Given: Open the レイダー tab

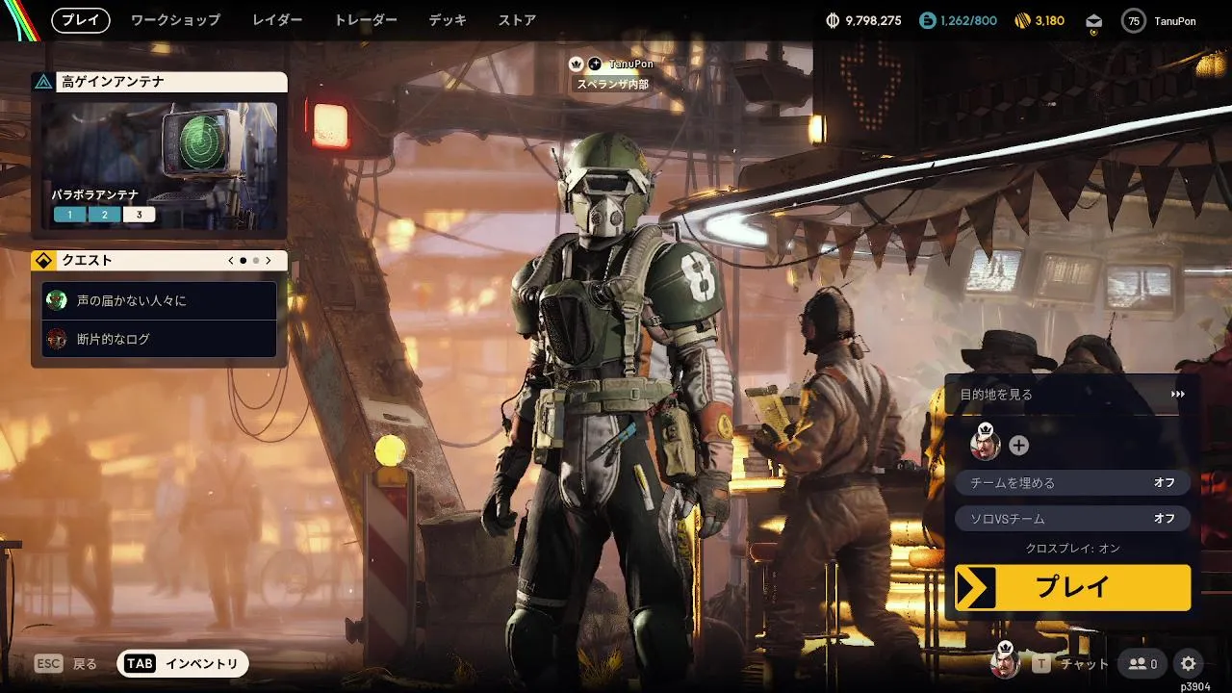Looking at the screenshot, I should point(277,20).
